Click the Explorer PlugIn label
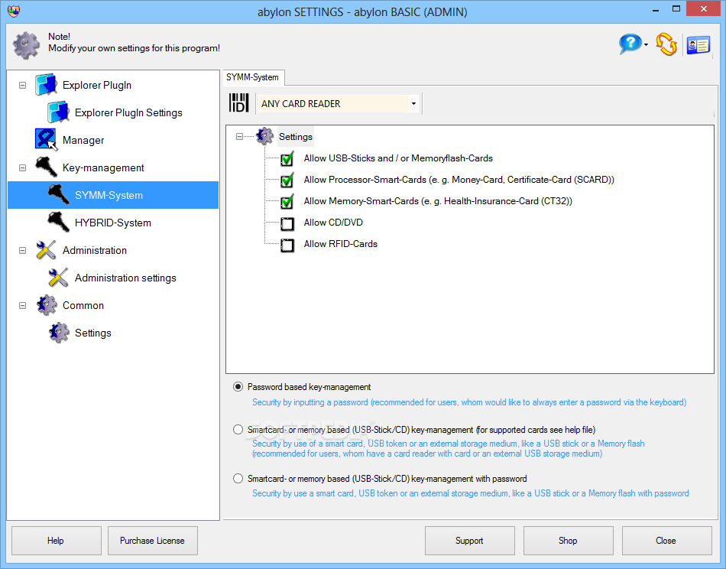Screen dimensions: 726x569 click(97, 85)
